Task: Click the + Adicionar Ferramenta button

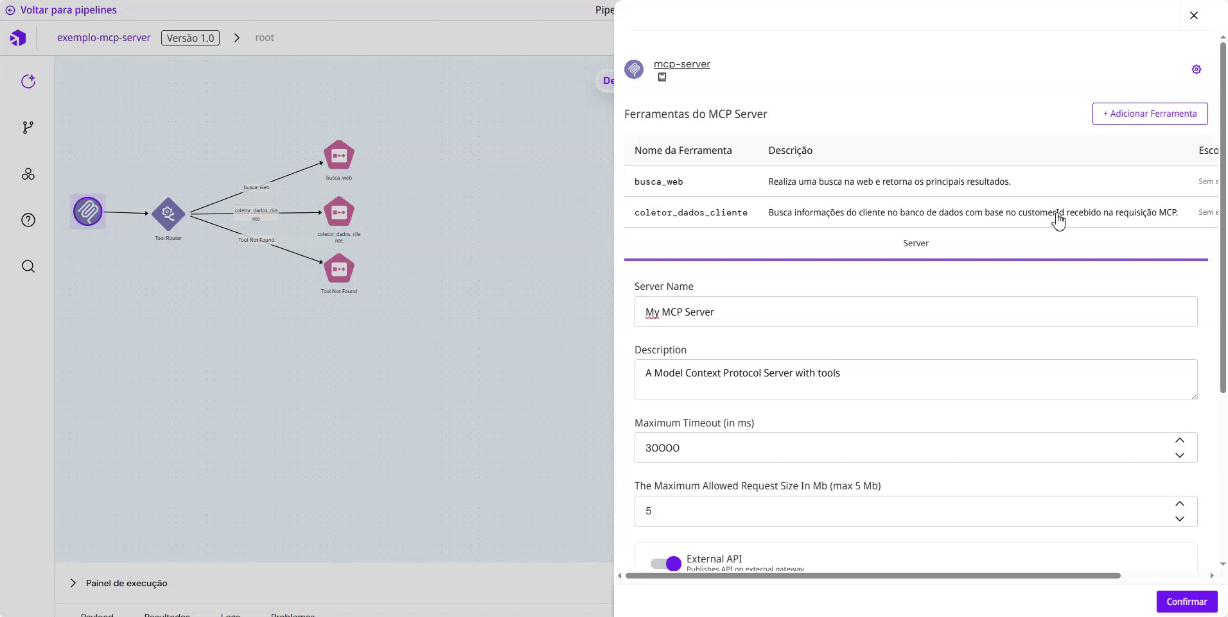Action: pyautogui.click(x=1149, y=114)
